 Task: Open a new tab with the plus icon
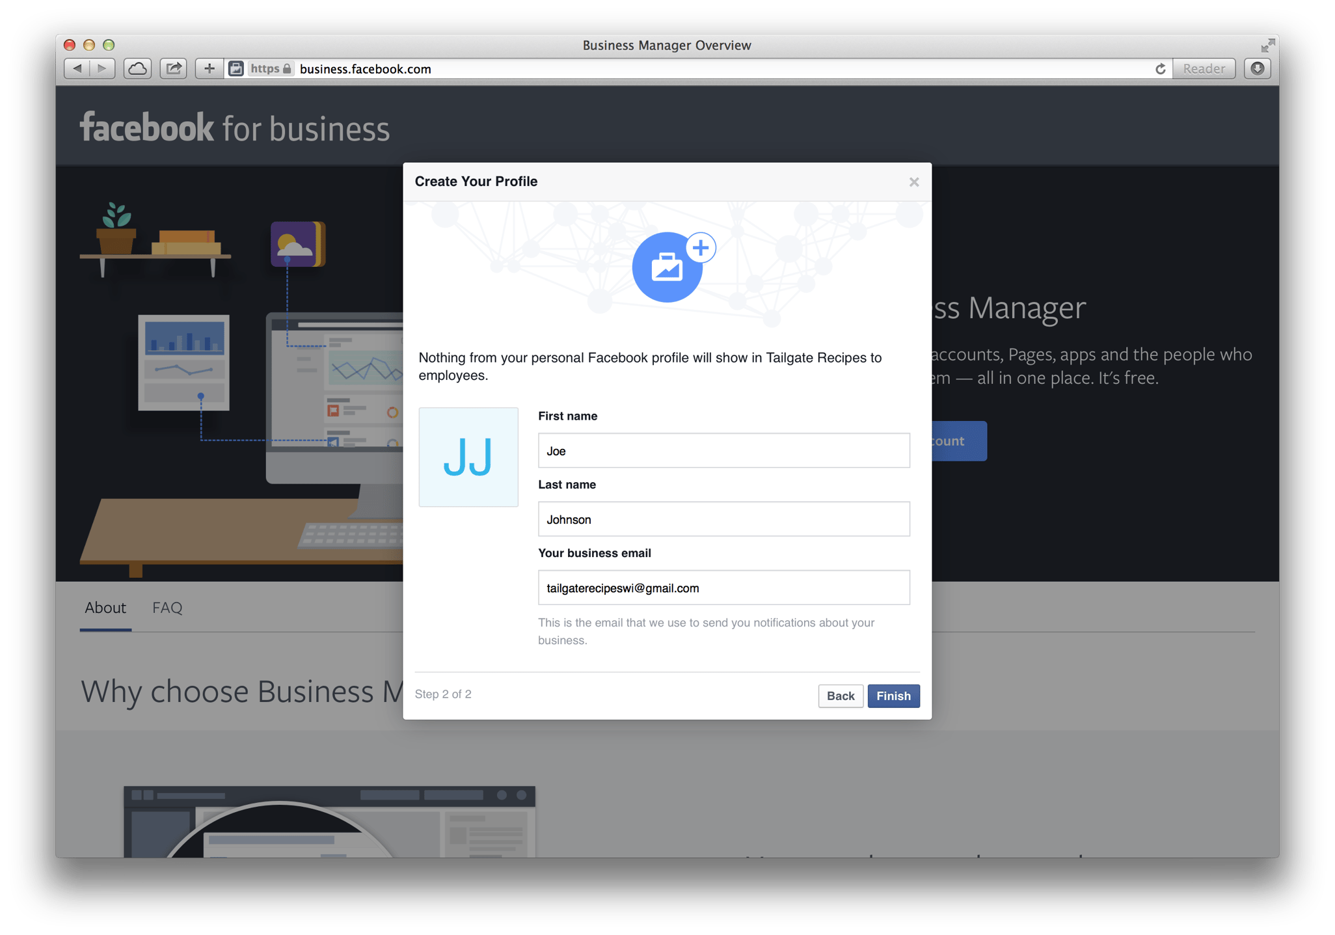click(x=208, y=68)
